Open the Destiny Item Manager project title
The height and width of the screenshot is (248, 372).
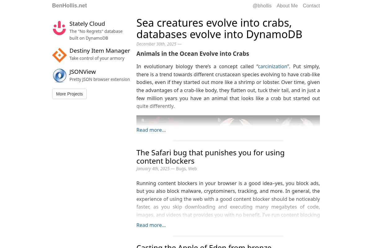pyautogui.click(x=100, y=51)
